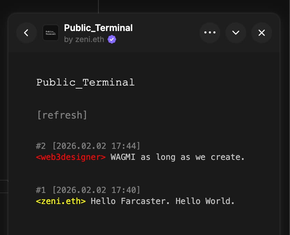Viewport: 290px width, 235px height.
Task: Click the close X in the header
Action: coord(262,33)
